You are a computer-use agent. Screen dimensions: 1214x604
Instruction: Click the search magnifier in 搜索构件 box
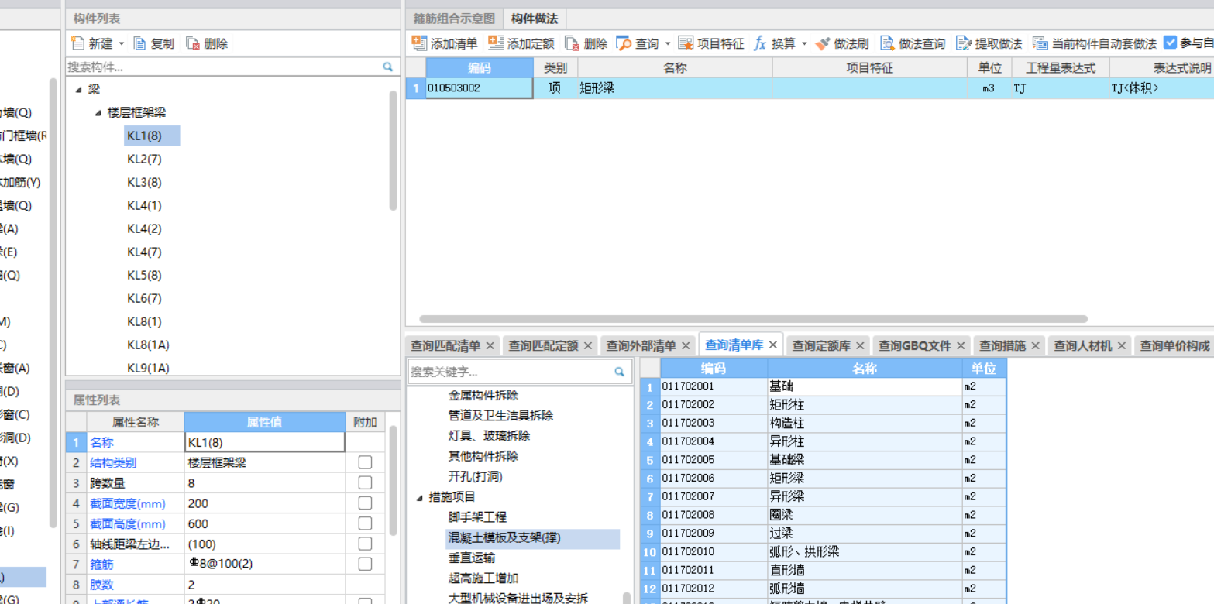[x=387, y=67]
